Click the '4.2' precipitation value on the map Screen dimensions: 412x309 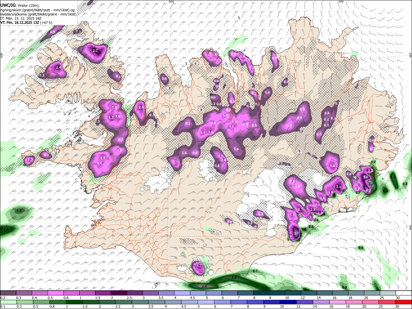pos(368,191)
